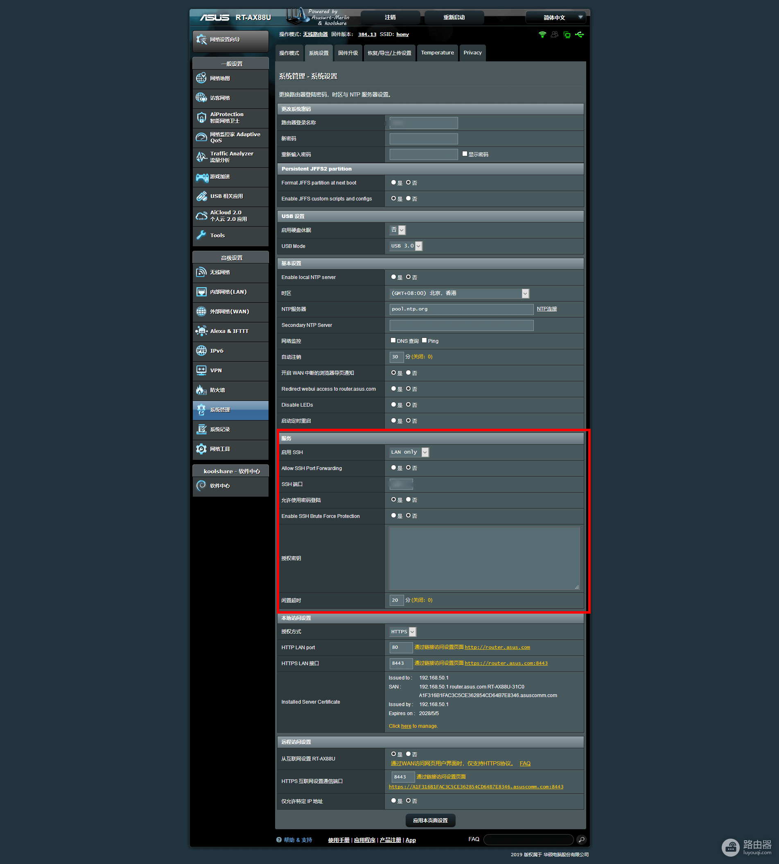Image resolution: width=779 pixels, height=864 pixels.
Task: Click the USB status icon in header
Action: click(580, 35)
